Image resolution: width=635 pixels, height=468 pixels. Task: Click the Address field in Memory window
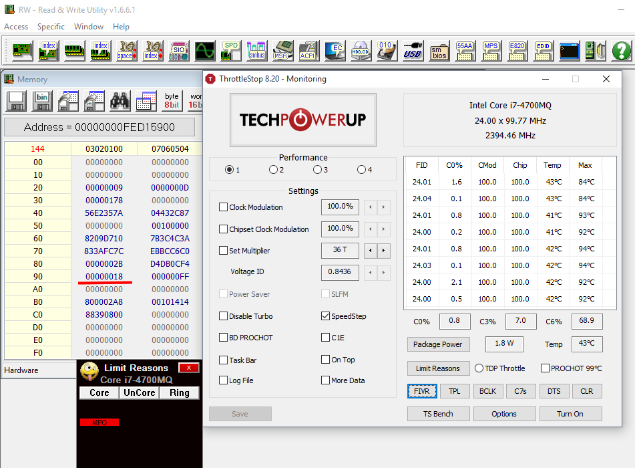point(99,127)
